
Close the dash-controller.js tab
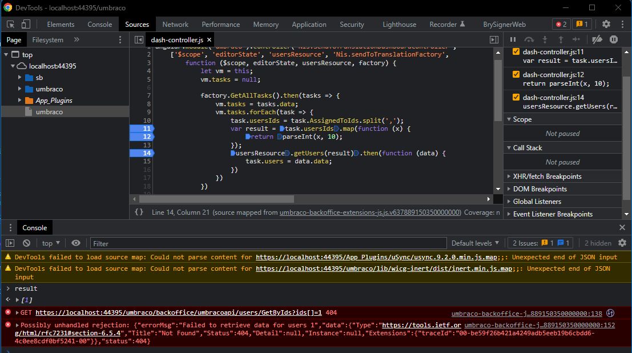[209, 39]
